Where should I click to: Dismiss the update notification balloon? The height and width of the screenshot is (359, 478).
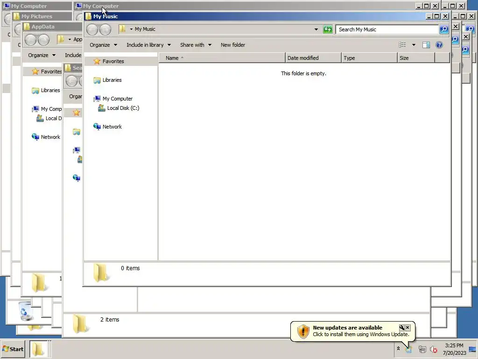click(x=408, y=328)
